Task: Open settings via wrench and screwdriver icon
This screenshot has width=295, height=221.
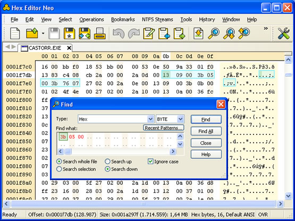Action: pyautogui.click(x=283, y=33)
